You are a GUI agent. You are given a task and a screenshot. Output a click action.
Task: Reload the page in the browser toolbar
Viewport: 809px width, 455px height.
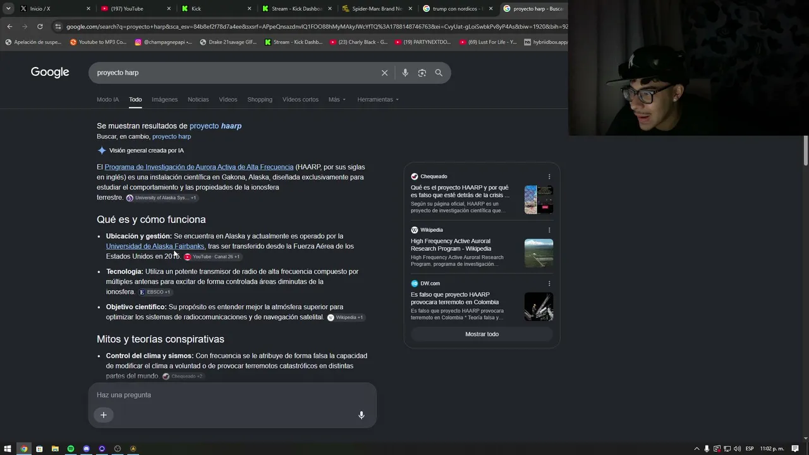coord(40,27)
